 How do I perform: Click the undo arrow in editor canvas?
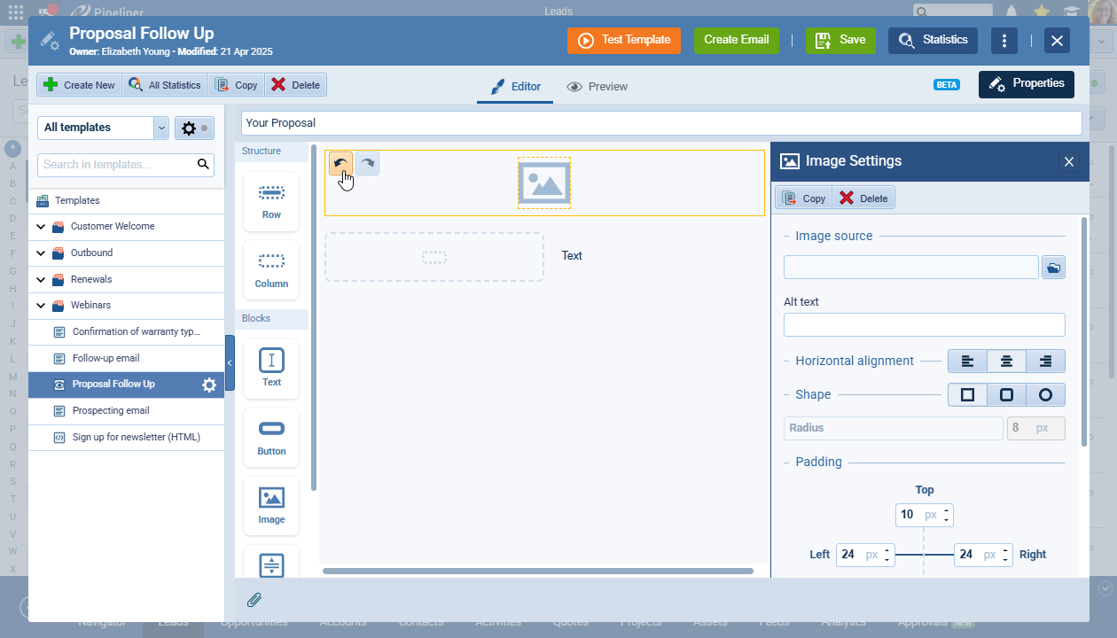click(340, 163)
